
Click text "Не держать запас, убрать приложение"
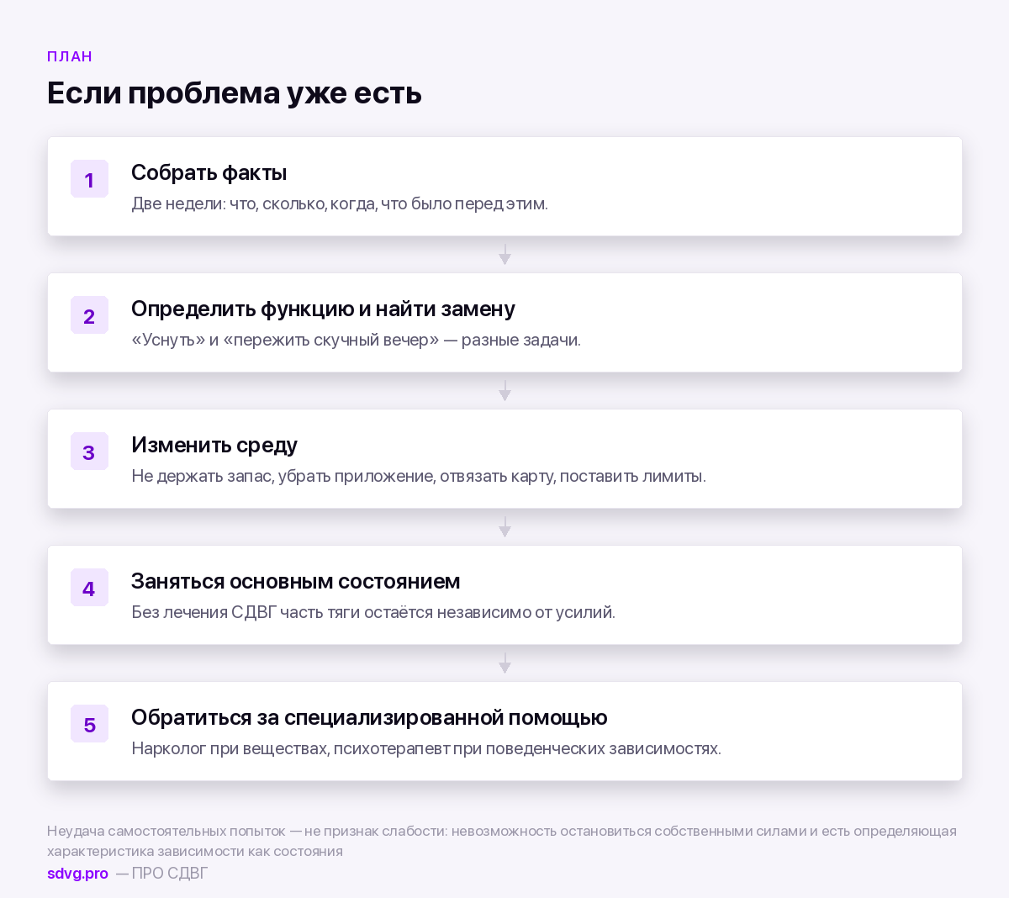tap(283, 476)
